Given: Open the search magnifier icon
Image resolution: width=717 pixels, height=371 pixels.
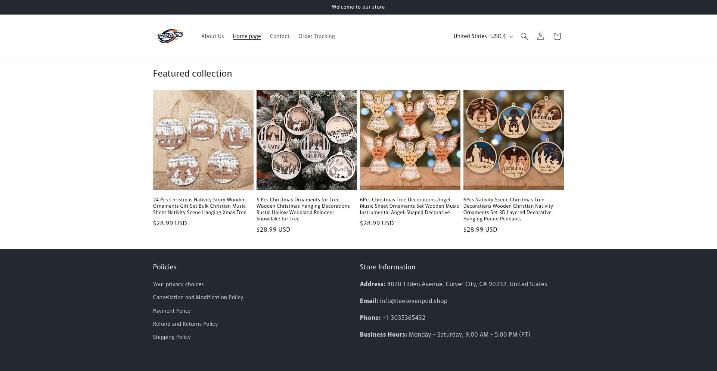Looking at the screenshot, I should click(x=524, y=36).
